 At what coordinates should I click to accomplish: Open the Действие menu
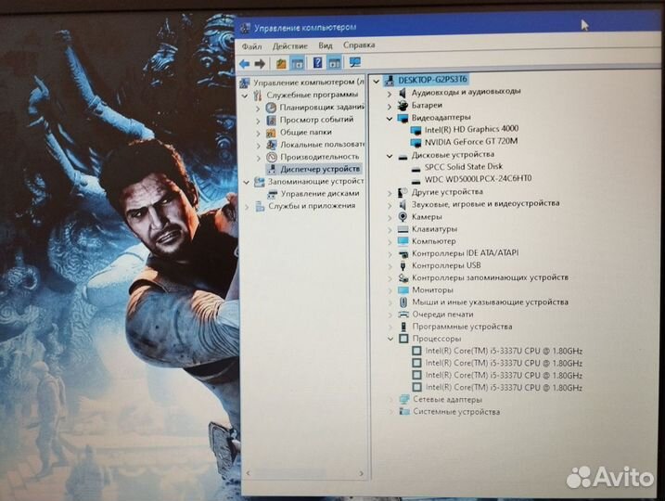click(290, 45)
